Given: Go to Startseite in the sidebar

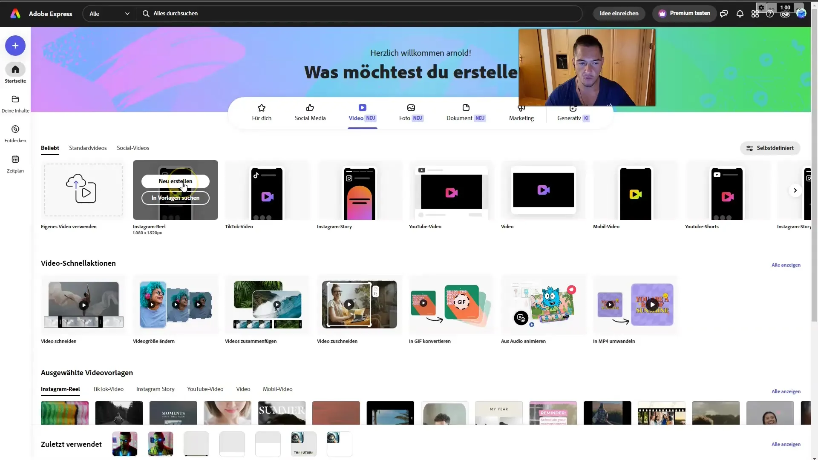Looking at the screenshot, I should 15,73.
